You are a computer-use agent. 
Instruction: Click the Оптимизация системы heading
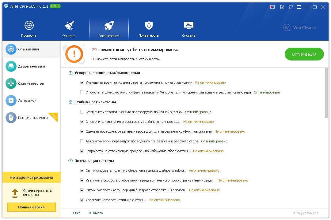click(94, 161)
